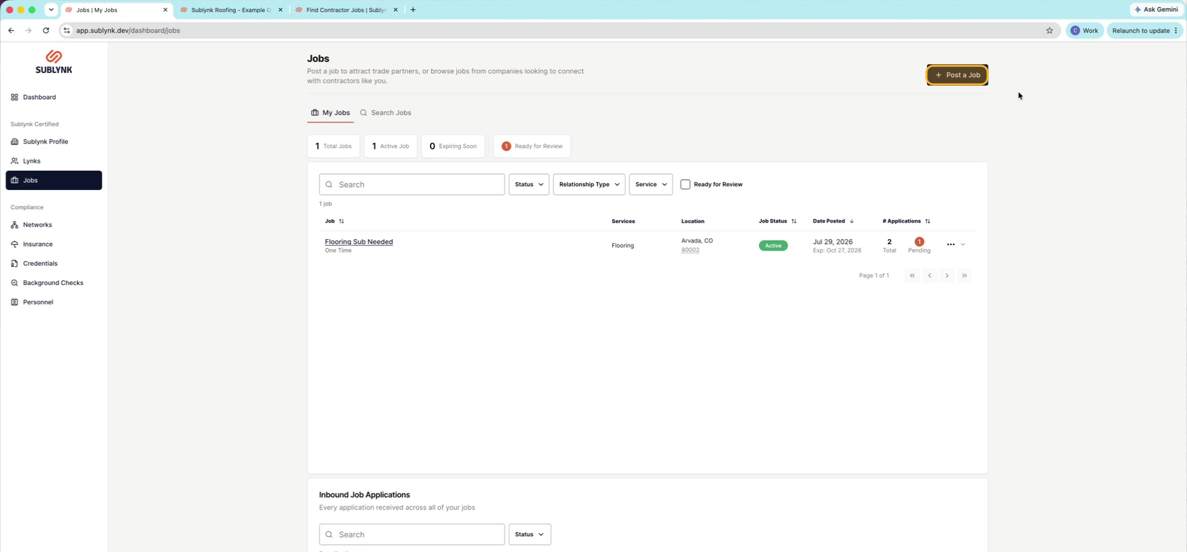Viewport: 1187px width, 552px height.
Task: Click the address bar URL
Action: tap(128, 31)
